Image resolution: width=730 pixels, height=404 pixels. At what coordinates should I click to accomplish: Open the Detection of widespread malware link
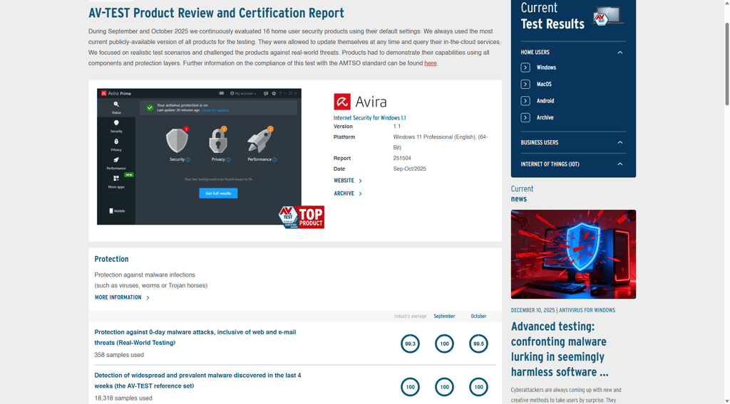tap(198, 381)
